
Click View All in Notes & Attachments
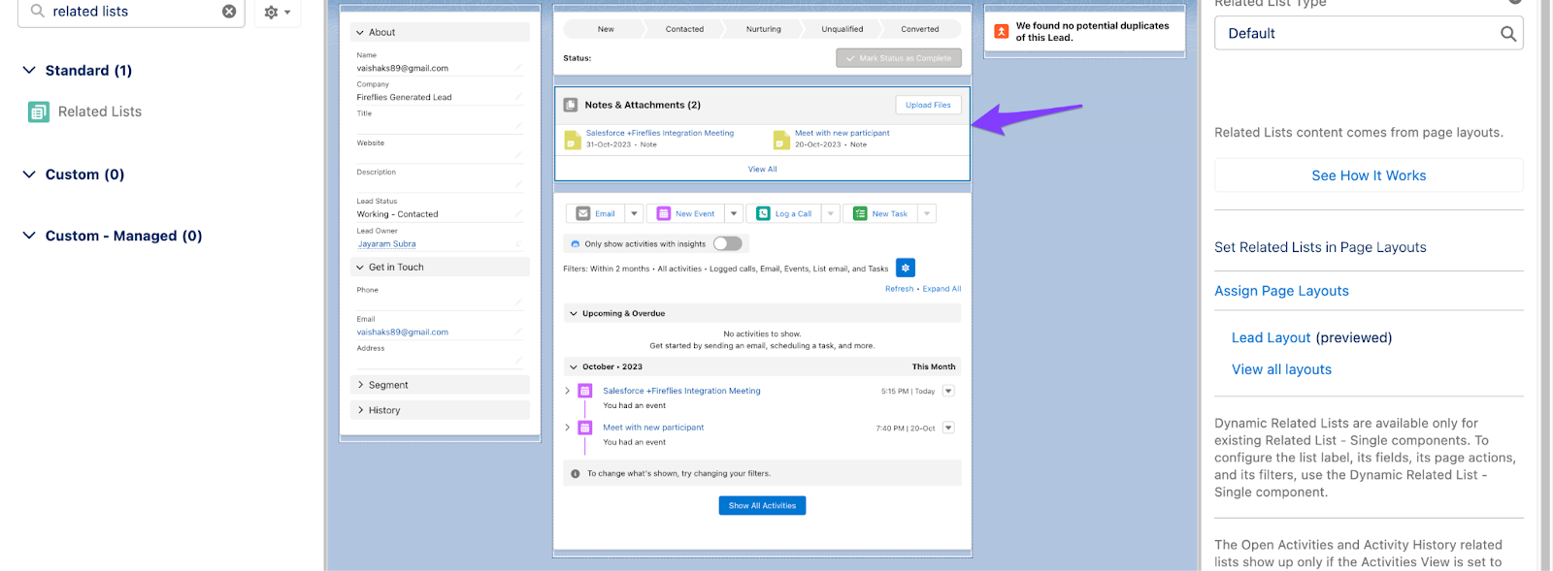point(762,169)
